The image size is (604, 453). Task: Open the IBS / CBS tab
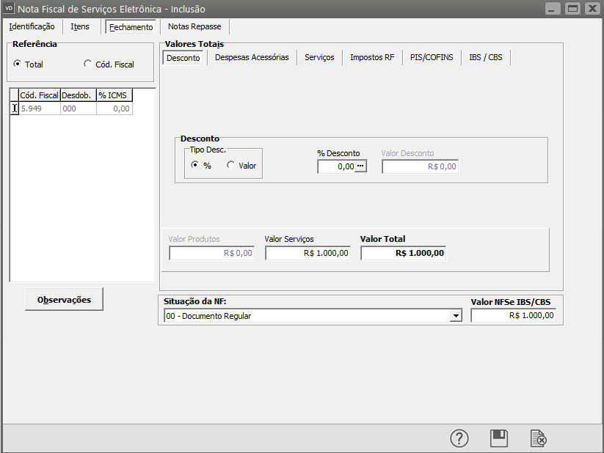pos(486,57)
